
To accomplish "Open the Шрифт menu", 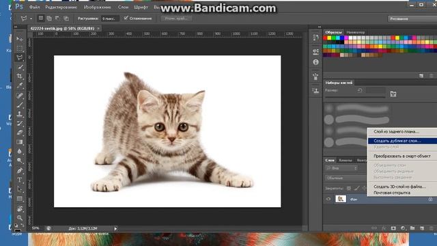I will coord(141,8).
